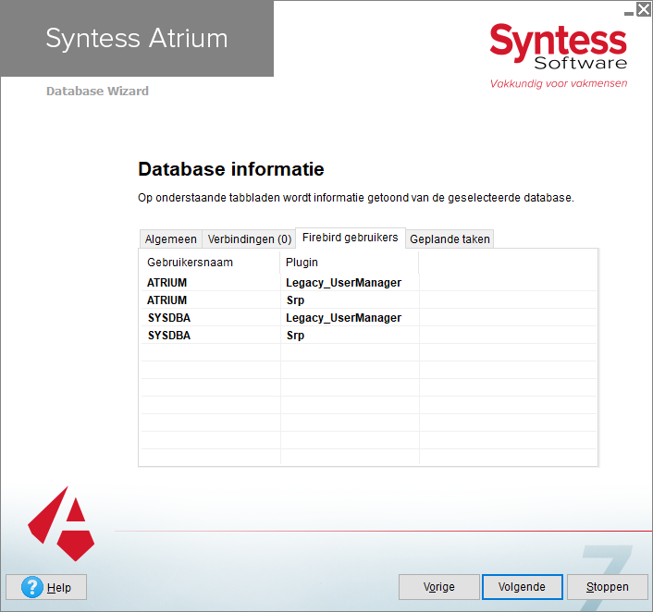Click the Database Wizard subtitle text

pos(97,91)
